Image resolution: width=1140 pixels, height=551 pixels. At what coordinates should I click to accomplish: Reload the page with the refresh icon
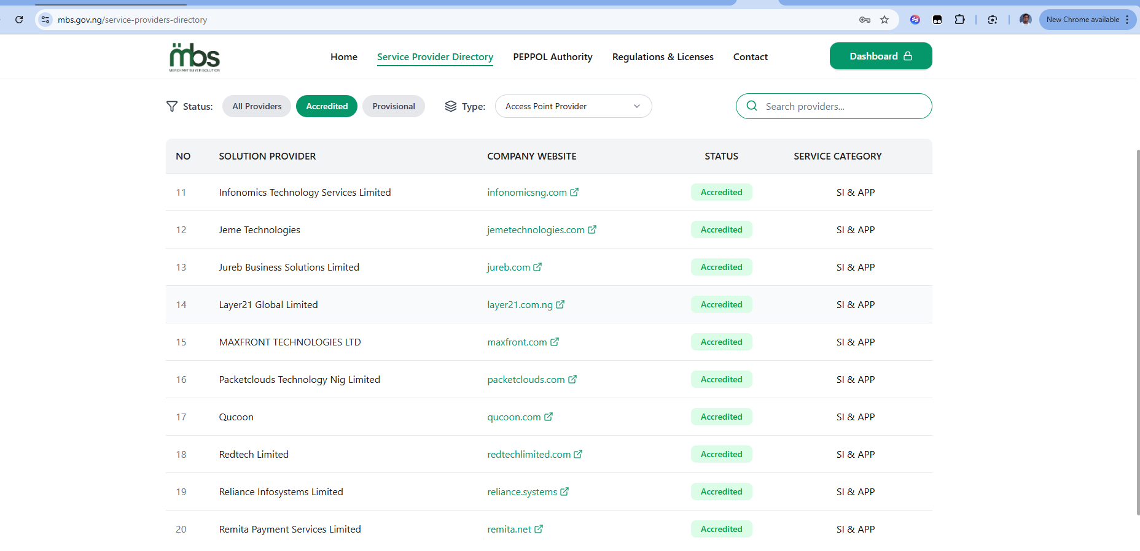(19, 20)
